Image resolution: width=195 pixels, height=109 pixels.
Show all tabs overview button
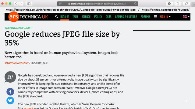(186, 4)
